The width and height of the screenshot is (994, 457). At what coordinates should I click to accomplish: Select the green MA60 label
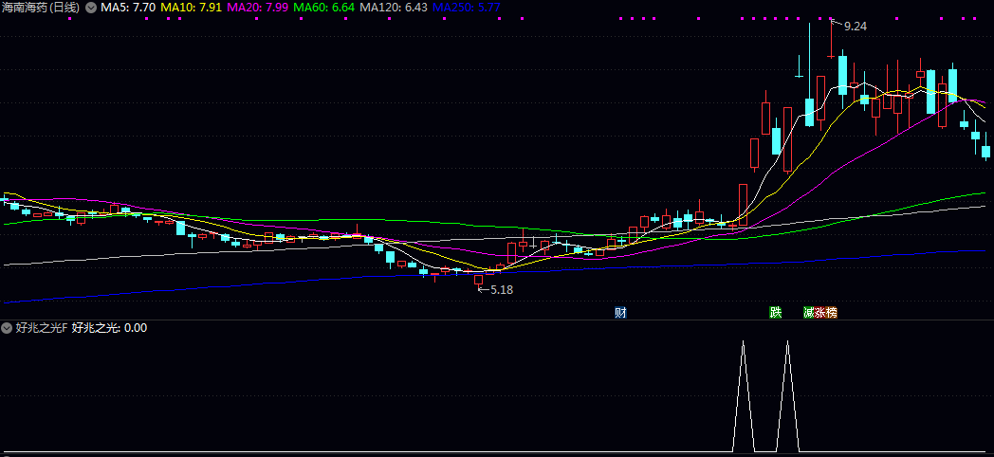click(324, 8)
